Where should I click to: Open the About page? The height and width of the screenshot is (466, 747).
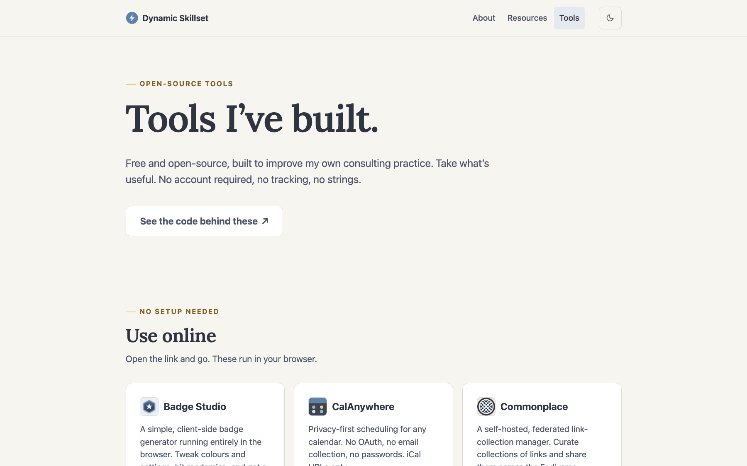click(484, 18)
